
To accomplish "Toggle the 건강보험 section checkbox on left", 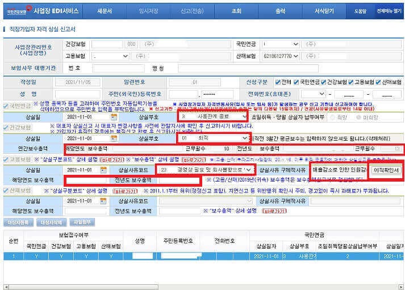I will click(x=6, y=128).
